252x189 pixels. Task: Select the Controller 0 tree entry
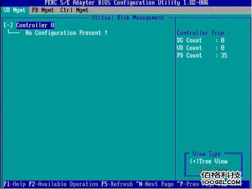tap(35, 25)
